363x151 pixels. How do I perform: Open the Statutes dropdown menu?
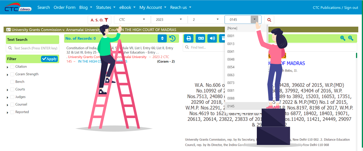point(106,7)
